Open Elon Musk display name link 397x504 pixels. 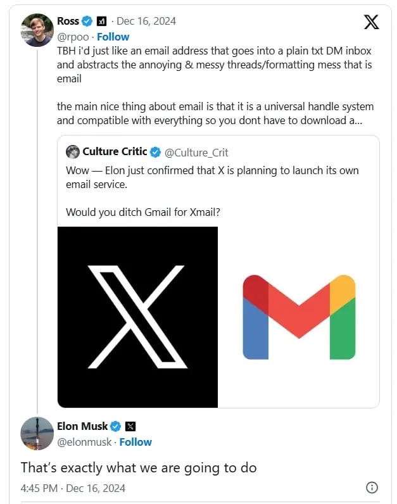click(x=82, y=426)
